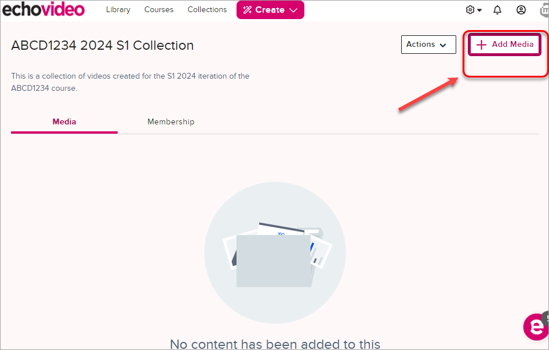
Task: Open the notifications bell
Action: [x=497, y=10]
